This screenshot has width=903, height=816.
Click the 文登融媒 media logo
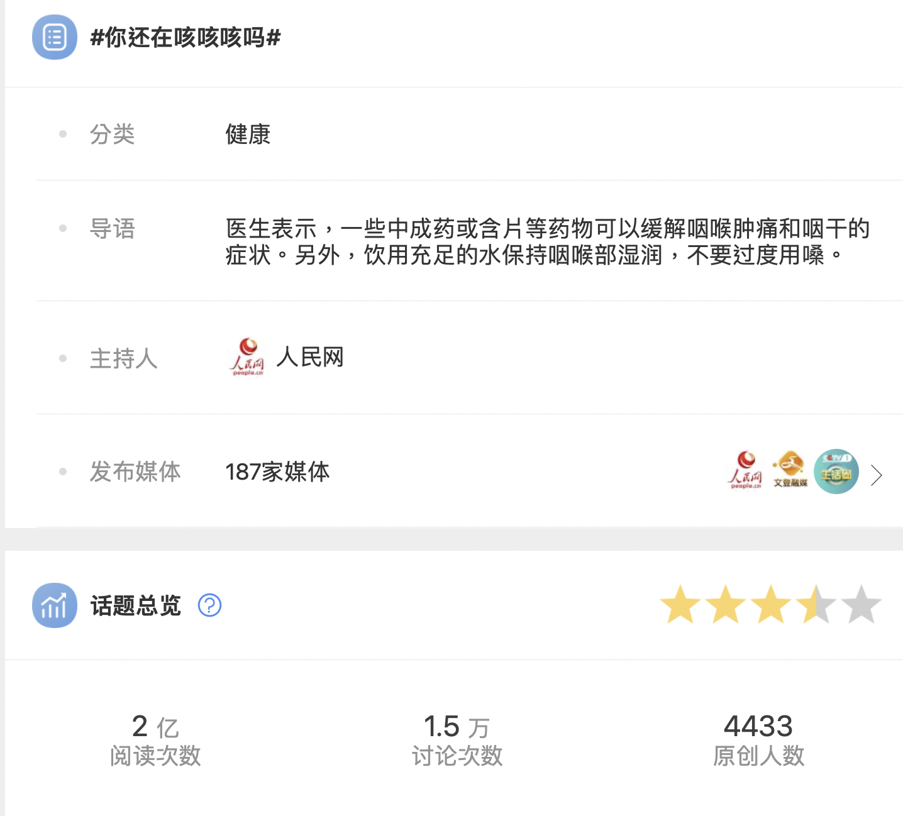[790, 472]
